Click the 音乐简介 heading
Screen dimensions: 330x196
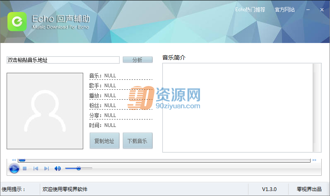174,57
